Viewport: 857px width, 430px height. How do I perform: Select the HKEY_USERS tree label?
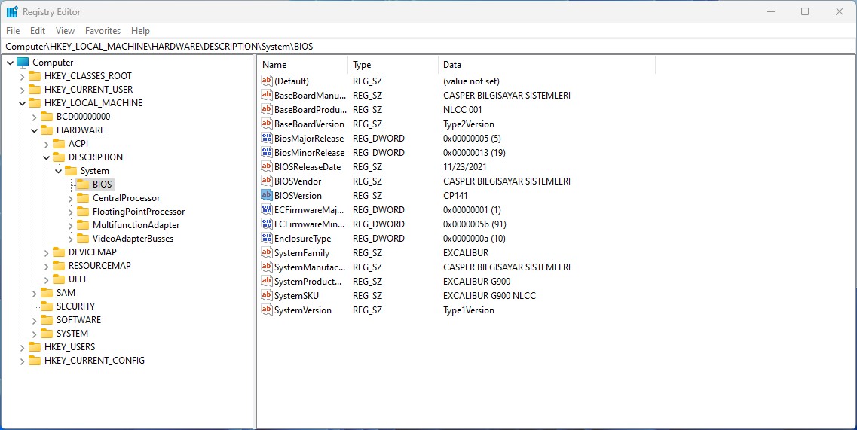point(69,347)
